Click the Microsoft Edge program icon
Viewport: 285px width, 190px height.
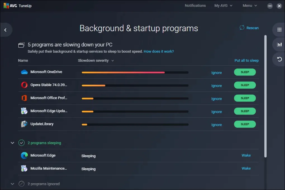(x=24, y=155)
